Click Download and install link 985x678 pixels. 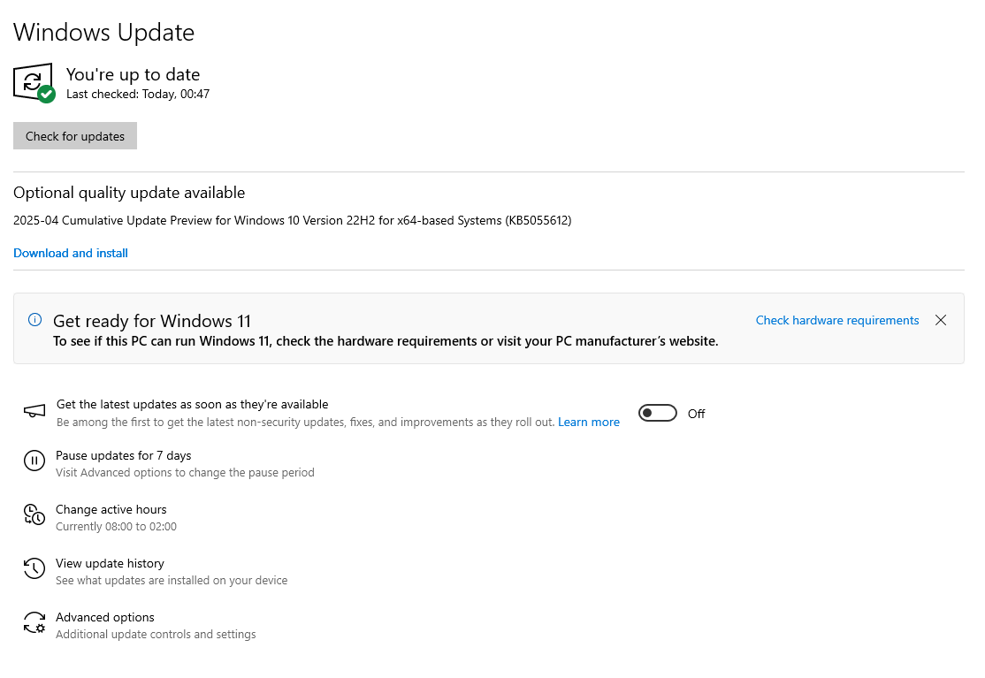tap(71, 253)
